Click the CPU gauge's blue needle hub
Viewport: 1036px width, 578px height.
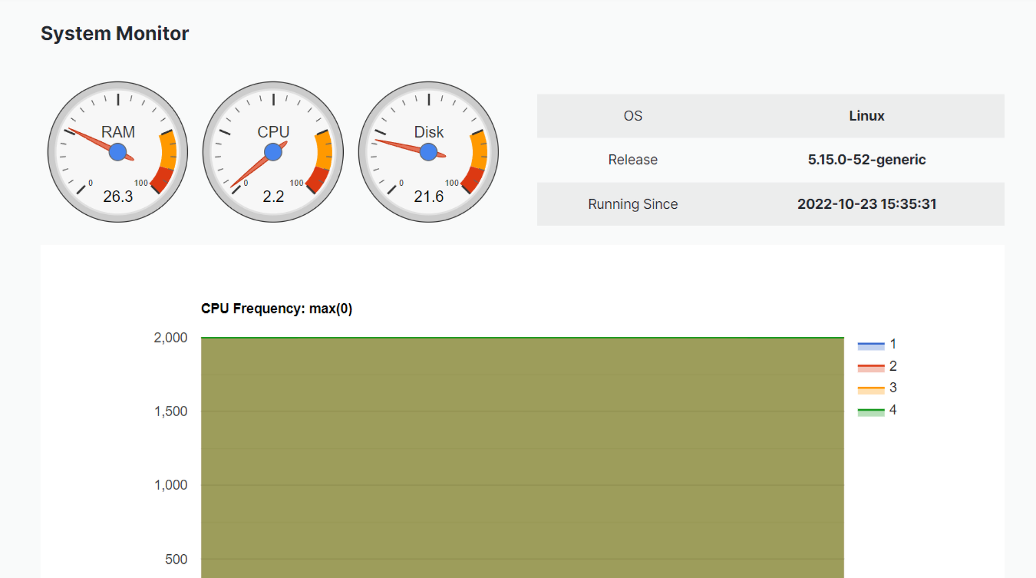point(273,152)
